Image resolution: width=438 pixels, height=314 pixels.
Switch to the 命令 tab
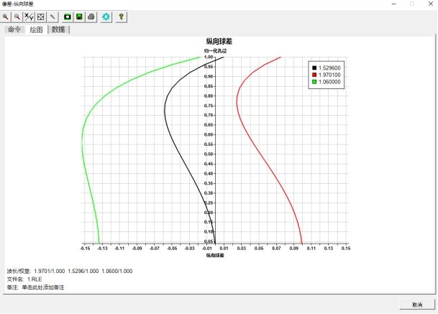tap(14, 29)
